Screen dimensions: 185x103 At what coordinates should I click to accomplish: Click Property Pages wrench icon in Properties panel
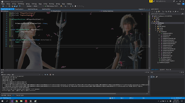click(x=157, y=77)
